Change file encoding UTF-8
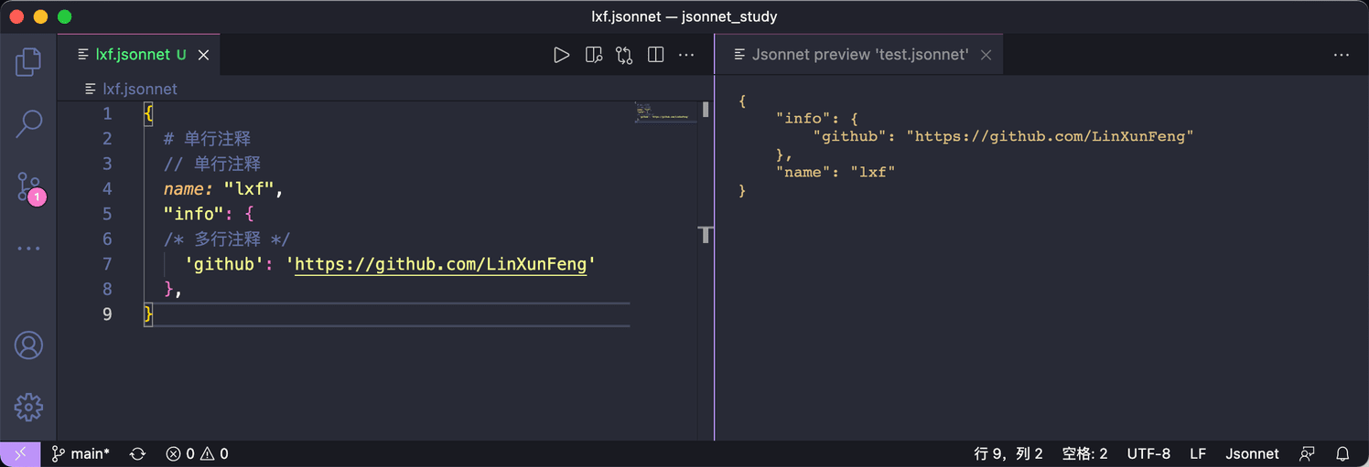The image size is (1369, 467). point(1148,453)
